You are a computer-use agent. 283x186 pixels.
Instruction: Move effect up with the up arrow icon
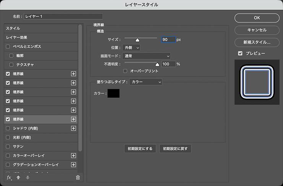point(18,178)
